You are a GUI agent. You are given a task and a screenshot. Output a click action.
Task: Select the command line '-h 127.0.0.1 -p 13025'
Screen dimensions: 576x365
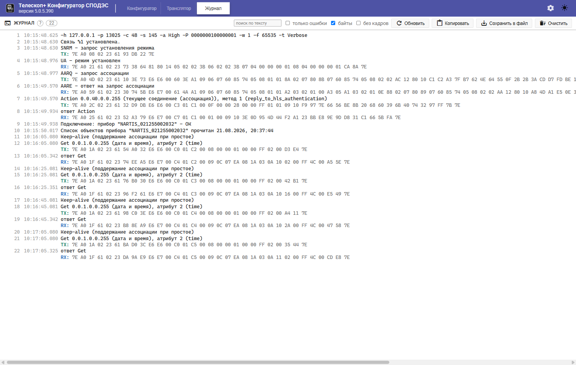pyautogui.click(x=184, y=35)
